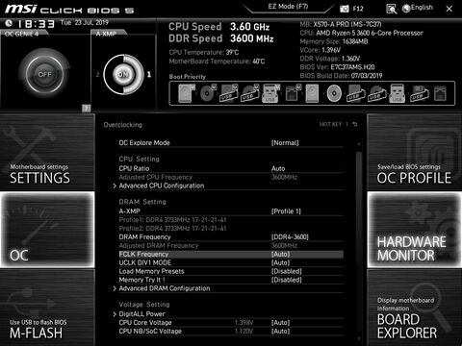The height and width of the screenshot is (346, 462).
Task: Toggle the A-XMP ON dial
Action: tap(123, 74)
